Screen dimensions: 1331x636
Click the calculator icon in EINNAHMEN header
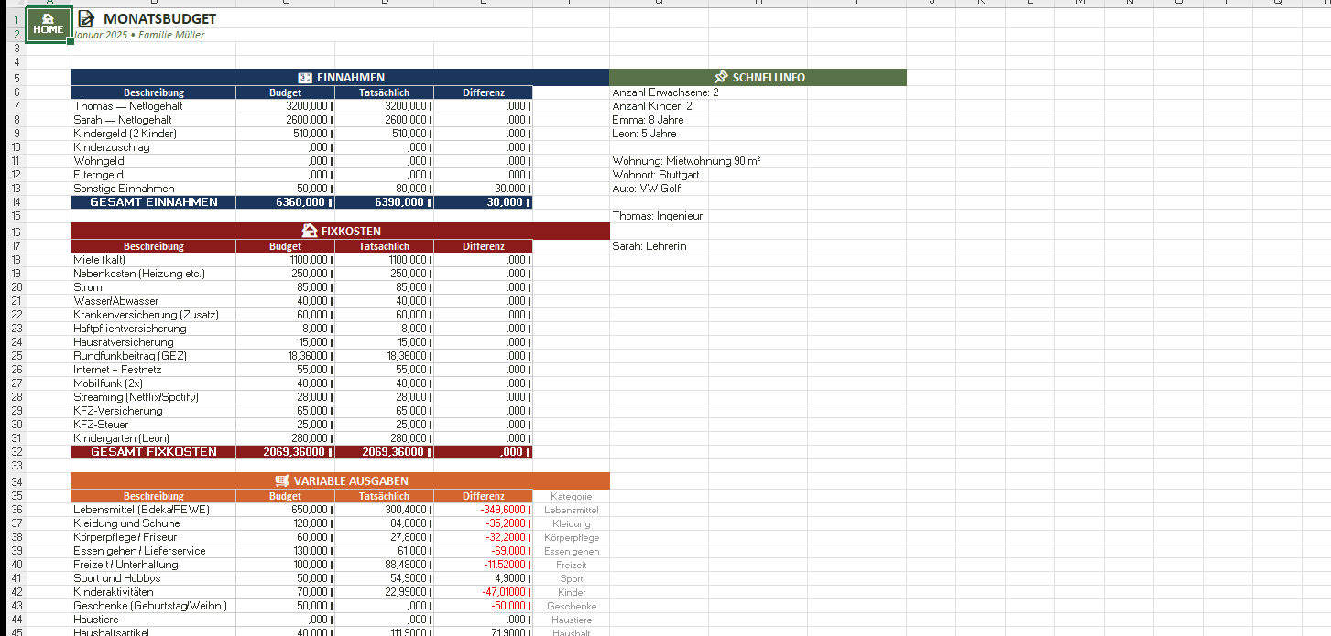(x=306, y=78)
